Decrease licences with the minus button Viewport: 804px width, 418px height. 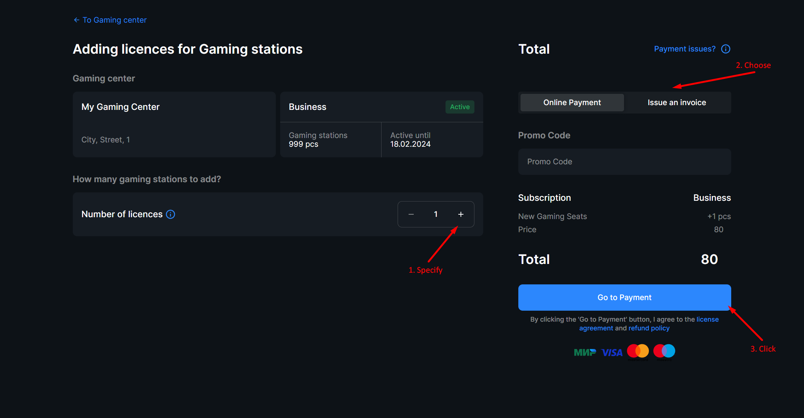411,214
